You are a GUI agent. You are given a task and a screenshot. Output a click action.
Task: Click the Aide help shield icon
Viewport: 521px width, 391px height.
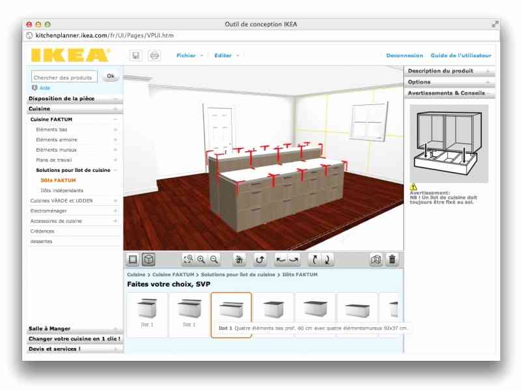pos(35,88)
